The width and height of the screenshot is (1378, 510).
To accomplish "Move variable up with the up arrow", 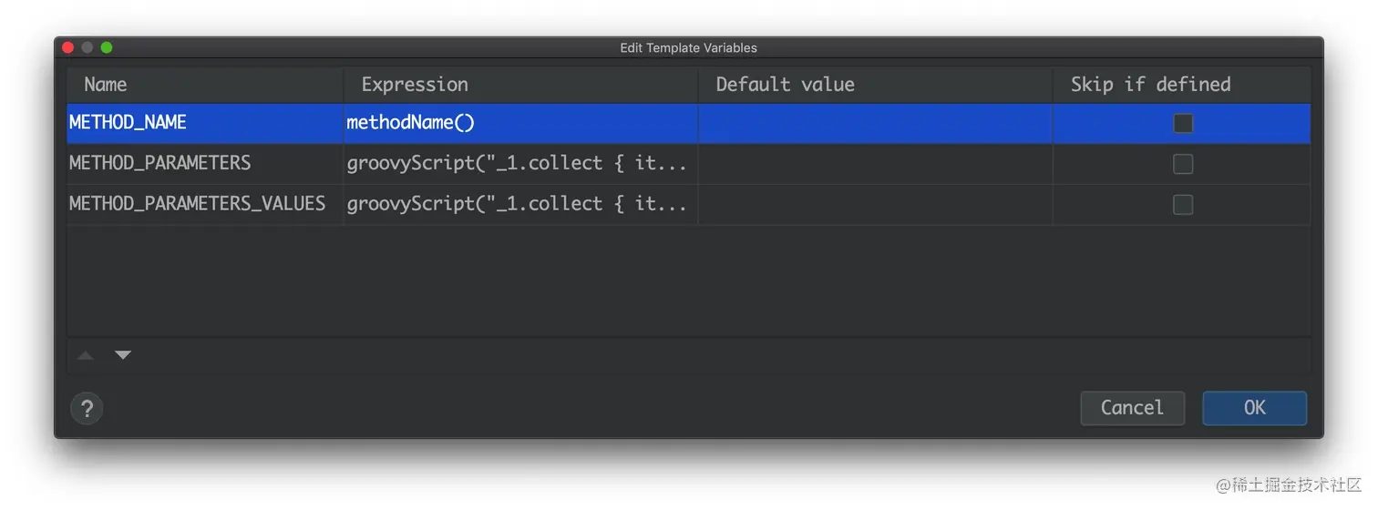I will point(86,355).
